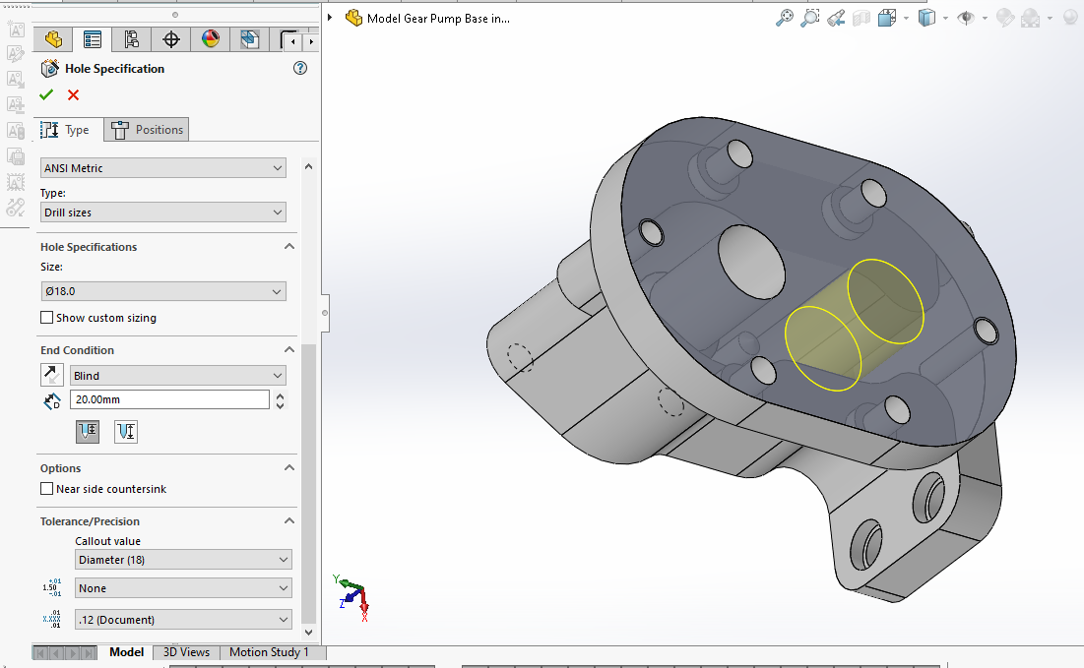Open the FeatureManager design tree tab

tap(53, 39)
